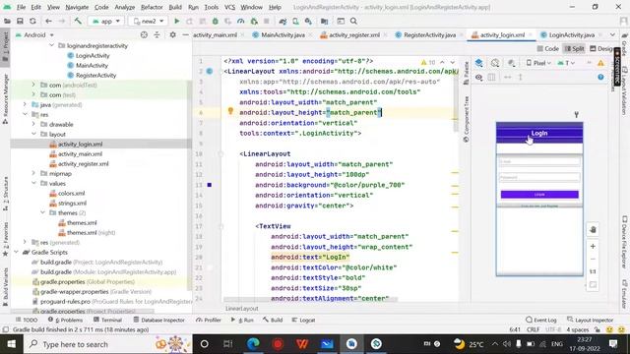
Task: Collapse the values folder
Action: 33,184
